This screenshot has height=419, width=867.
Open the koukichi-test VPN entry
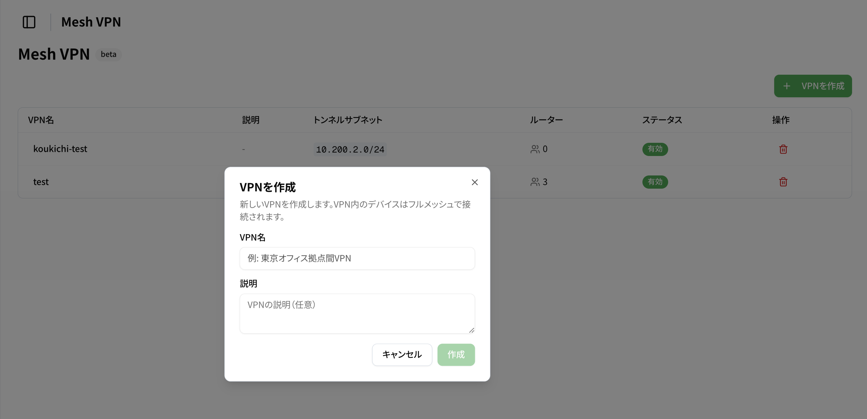[x=60, y=149]
